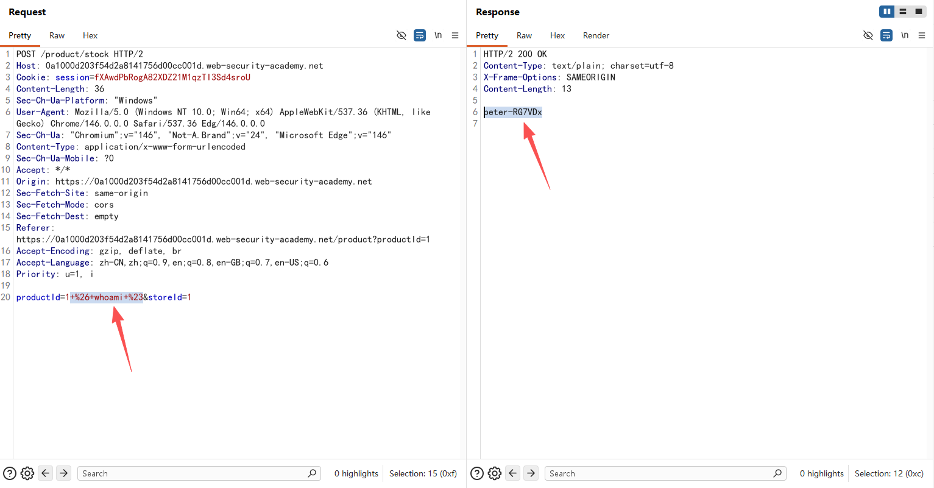This screenshot has height=488, width=934.
Task: Select top-bottom stacked layout button
Action: point(903,12)
